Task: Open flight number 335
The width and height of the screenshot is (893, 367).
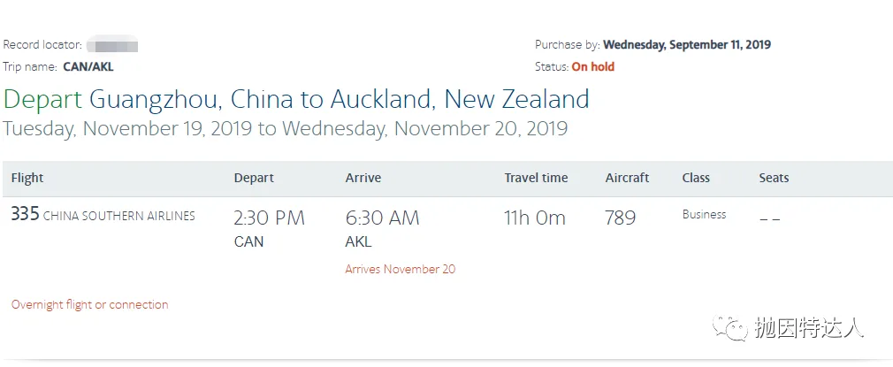Action: pos(25,215)
